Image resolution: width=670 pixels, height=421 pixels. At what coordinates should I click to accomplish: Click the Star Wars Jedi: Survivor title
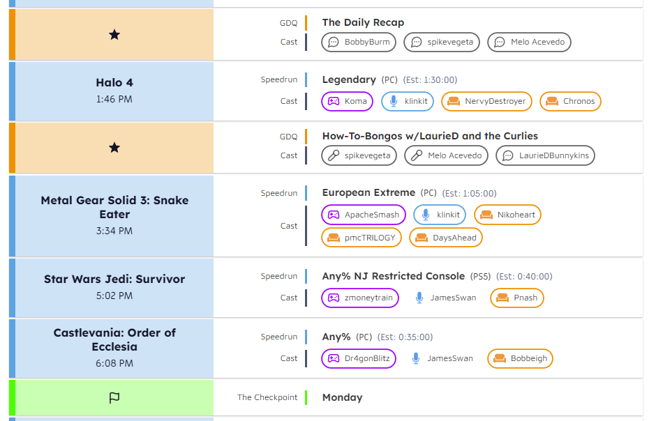pyautogui.click(x=114, y=279)
